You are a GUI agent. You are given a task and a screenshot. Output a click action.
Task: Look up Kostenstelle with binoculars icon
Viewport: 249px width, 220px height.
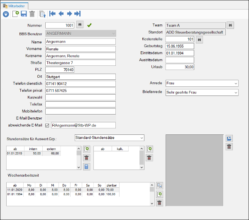[x=200, y=40]
